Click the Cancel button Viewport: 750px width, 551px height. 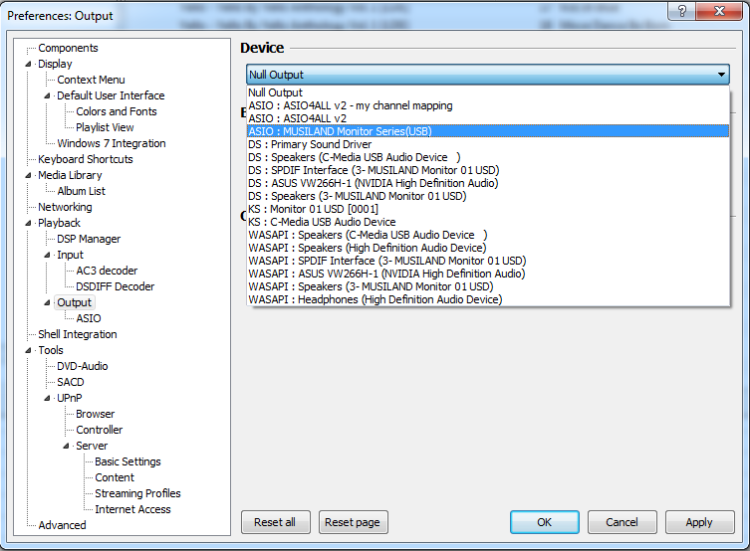pyautogui.click(x=622, y=522)
